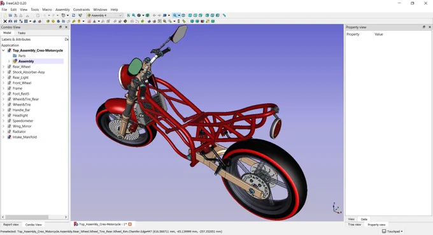Set rear view cube icon

(x=207, y=15)
